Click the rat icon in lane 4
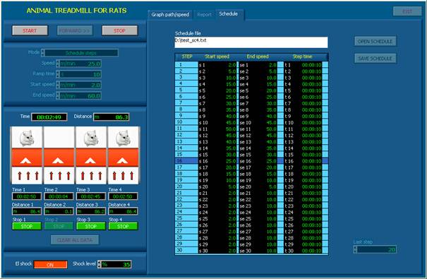This screenshot has height=279, width=427. click(x=123, y=138)
